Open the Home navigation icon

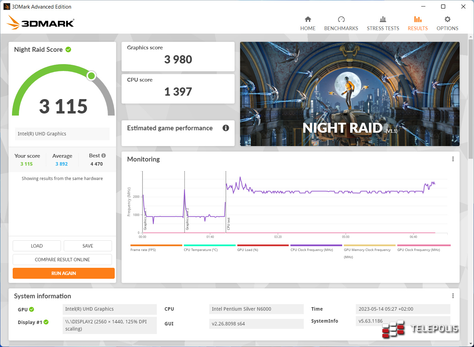coord(308,20)
